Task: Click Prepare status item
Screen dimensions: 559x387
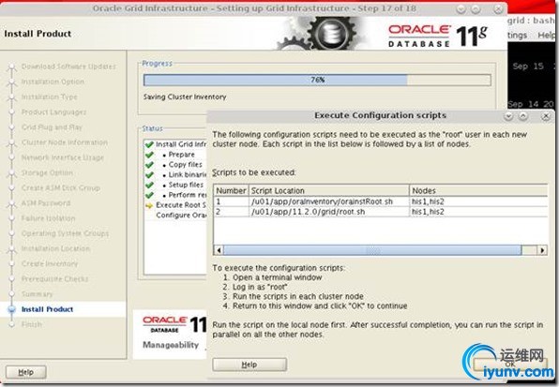Action: coord(181,155)
